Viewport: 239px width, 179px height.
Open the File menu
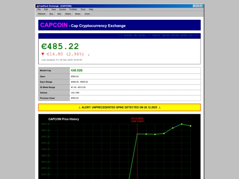point(39,9)
